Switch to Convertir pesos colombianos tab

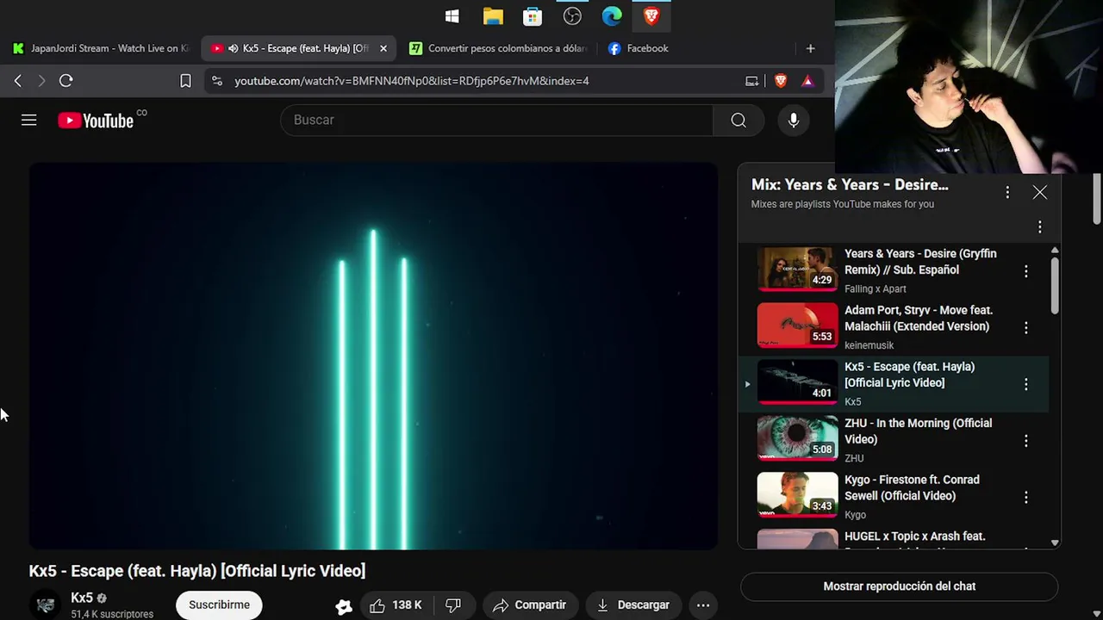[x=498, y=49]
